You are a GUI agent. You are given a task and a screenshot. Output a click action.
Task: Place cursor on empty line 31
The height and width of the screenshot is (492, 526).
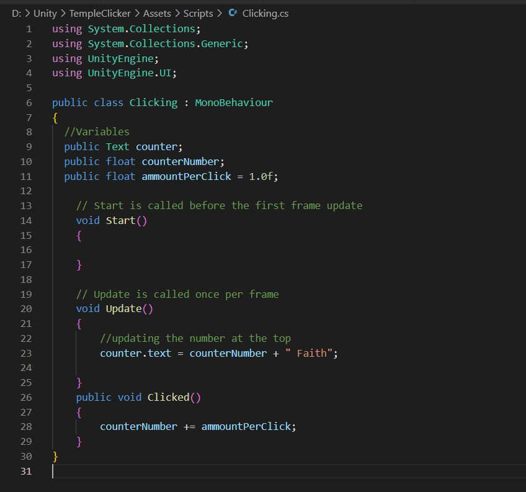186,472
